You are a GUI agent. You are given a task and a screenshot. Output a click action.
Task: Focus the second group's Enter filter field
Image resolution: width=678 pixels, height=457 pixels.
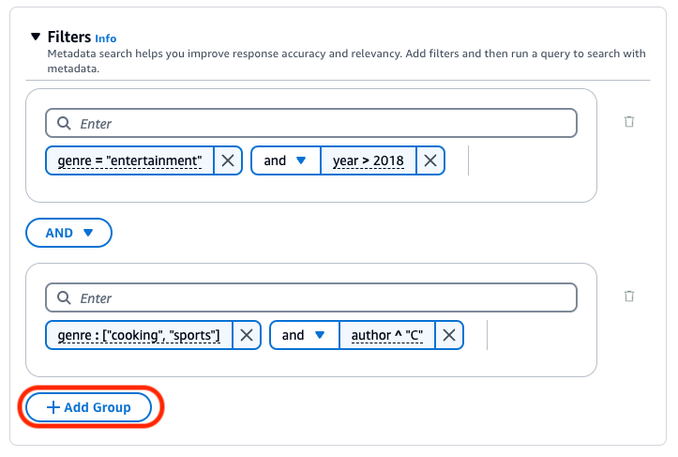tap(319, 298)
